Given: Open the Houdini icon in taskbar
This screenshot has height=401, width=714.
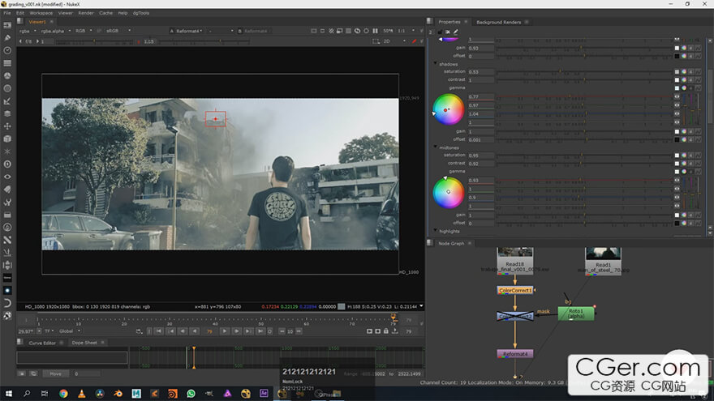Looking at the screenshot, I should [173, 394].
